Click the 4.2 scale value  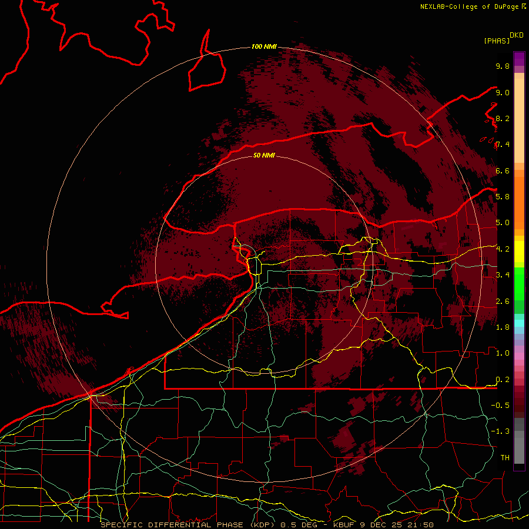[x=503, y=249]
